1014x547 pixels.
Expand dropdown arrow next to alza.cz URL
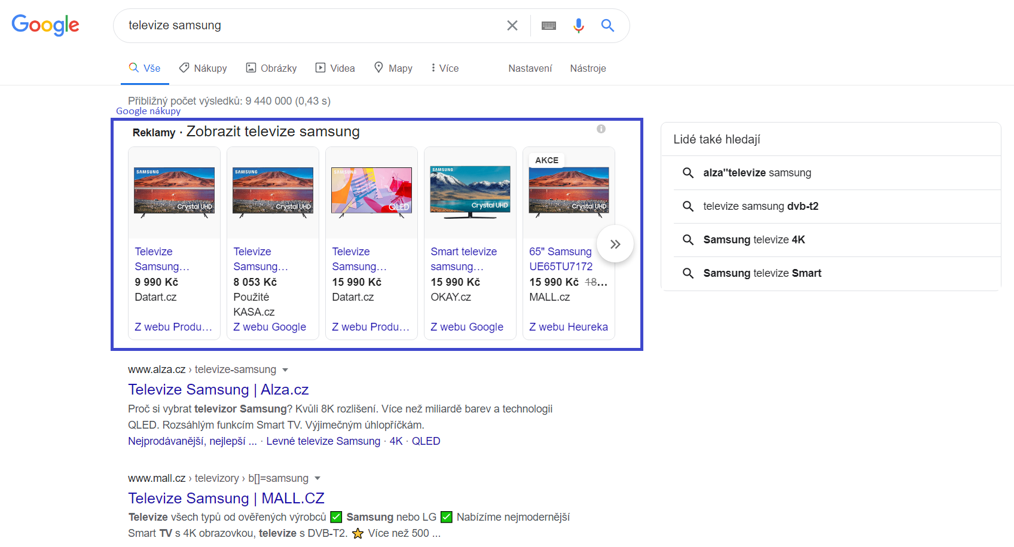coord(285,370)
